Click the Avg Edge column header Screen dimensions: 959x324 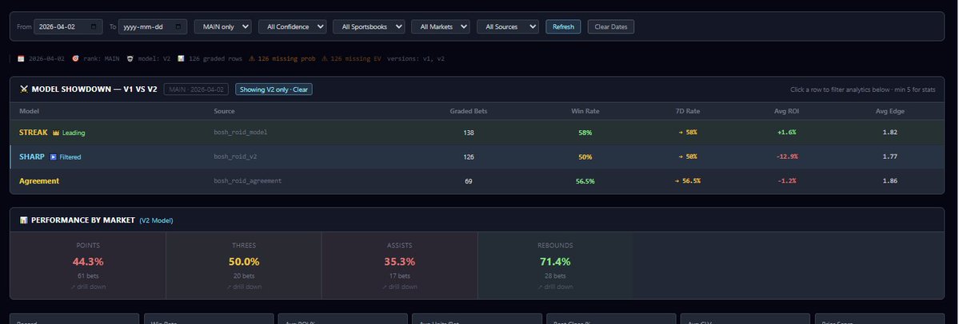[x=890, y=111]
